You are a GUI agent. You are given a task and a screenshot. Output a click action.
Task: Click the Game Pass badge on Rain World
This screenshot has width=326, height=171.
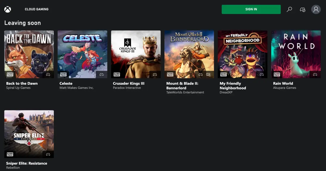click(x=277, y=74)
